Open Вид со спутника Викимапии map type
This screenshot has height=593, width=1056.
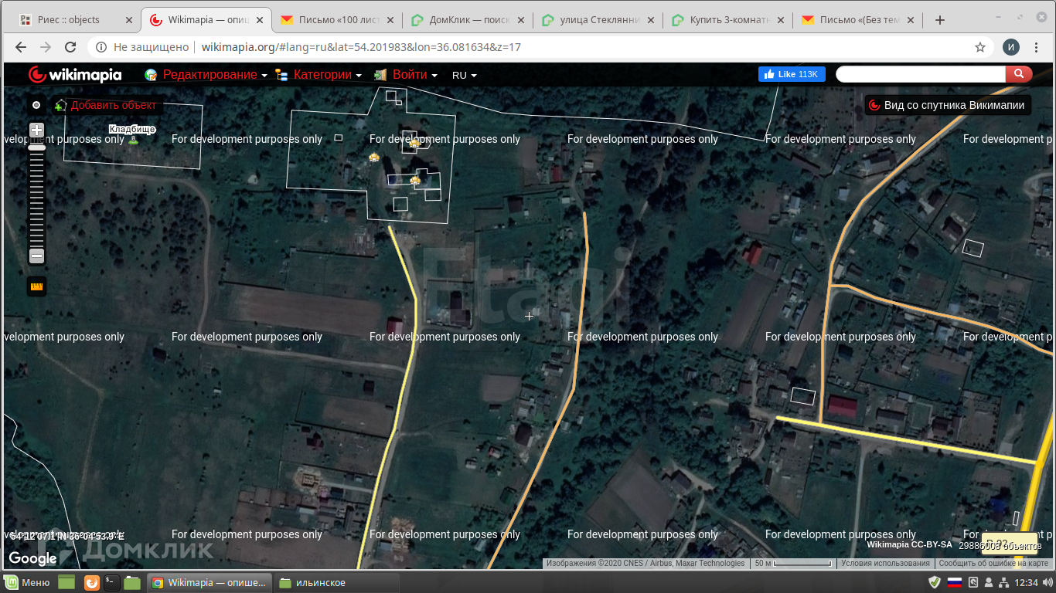[948, 105]
